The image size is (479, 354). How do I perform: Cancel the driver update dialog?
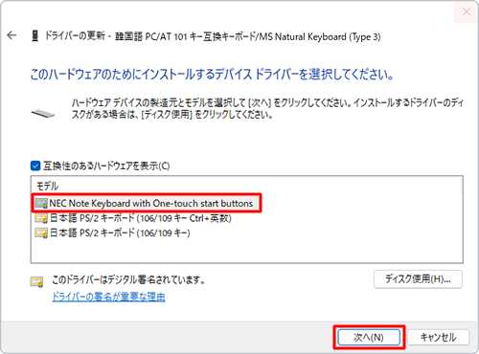(x=438, y=338)
